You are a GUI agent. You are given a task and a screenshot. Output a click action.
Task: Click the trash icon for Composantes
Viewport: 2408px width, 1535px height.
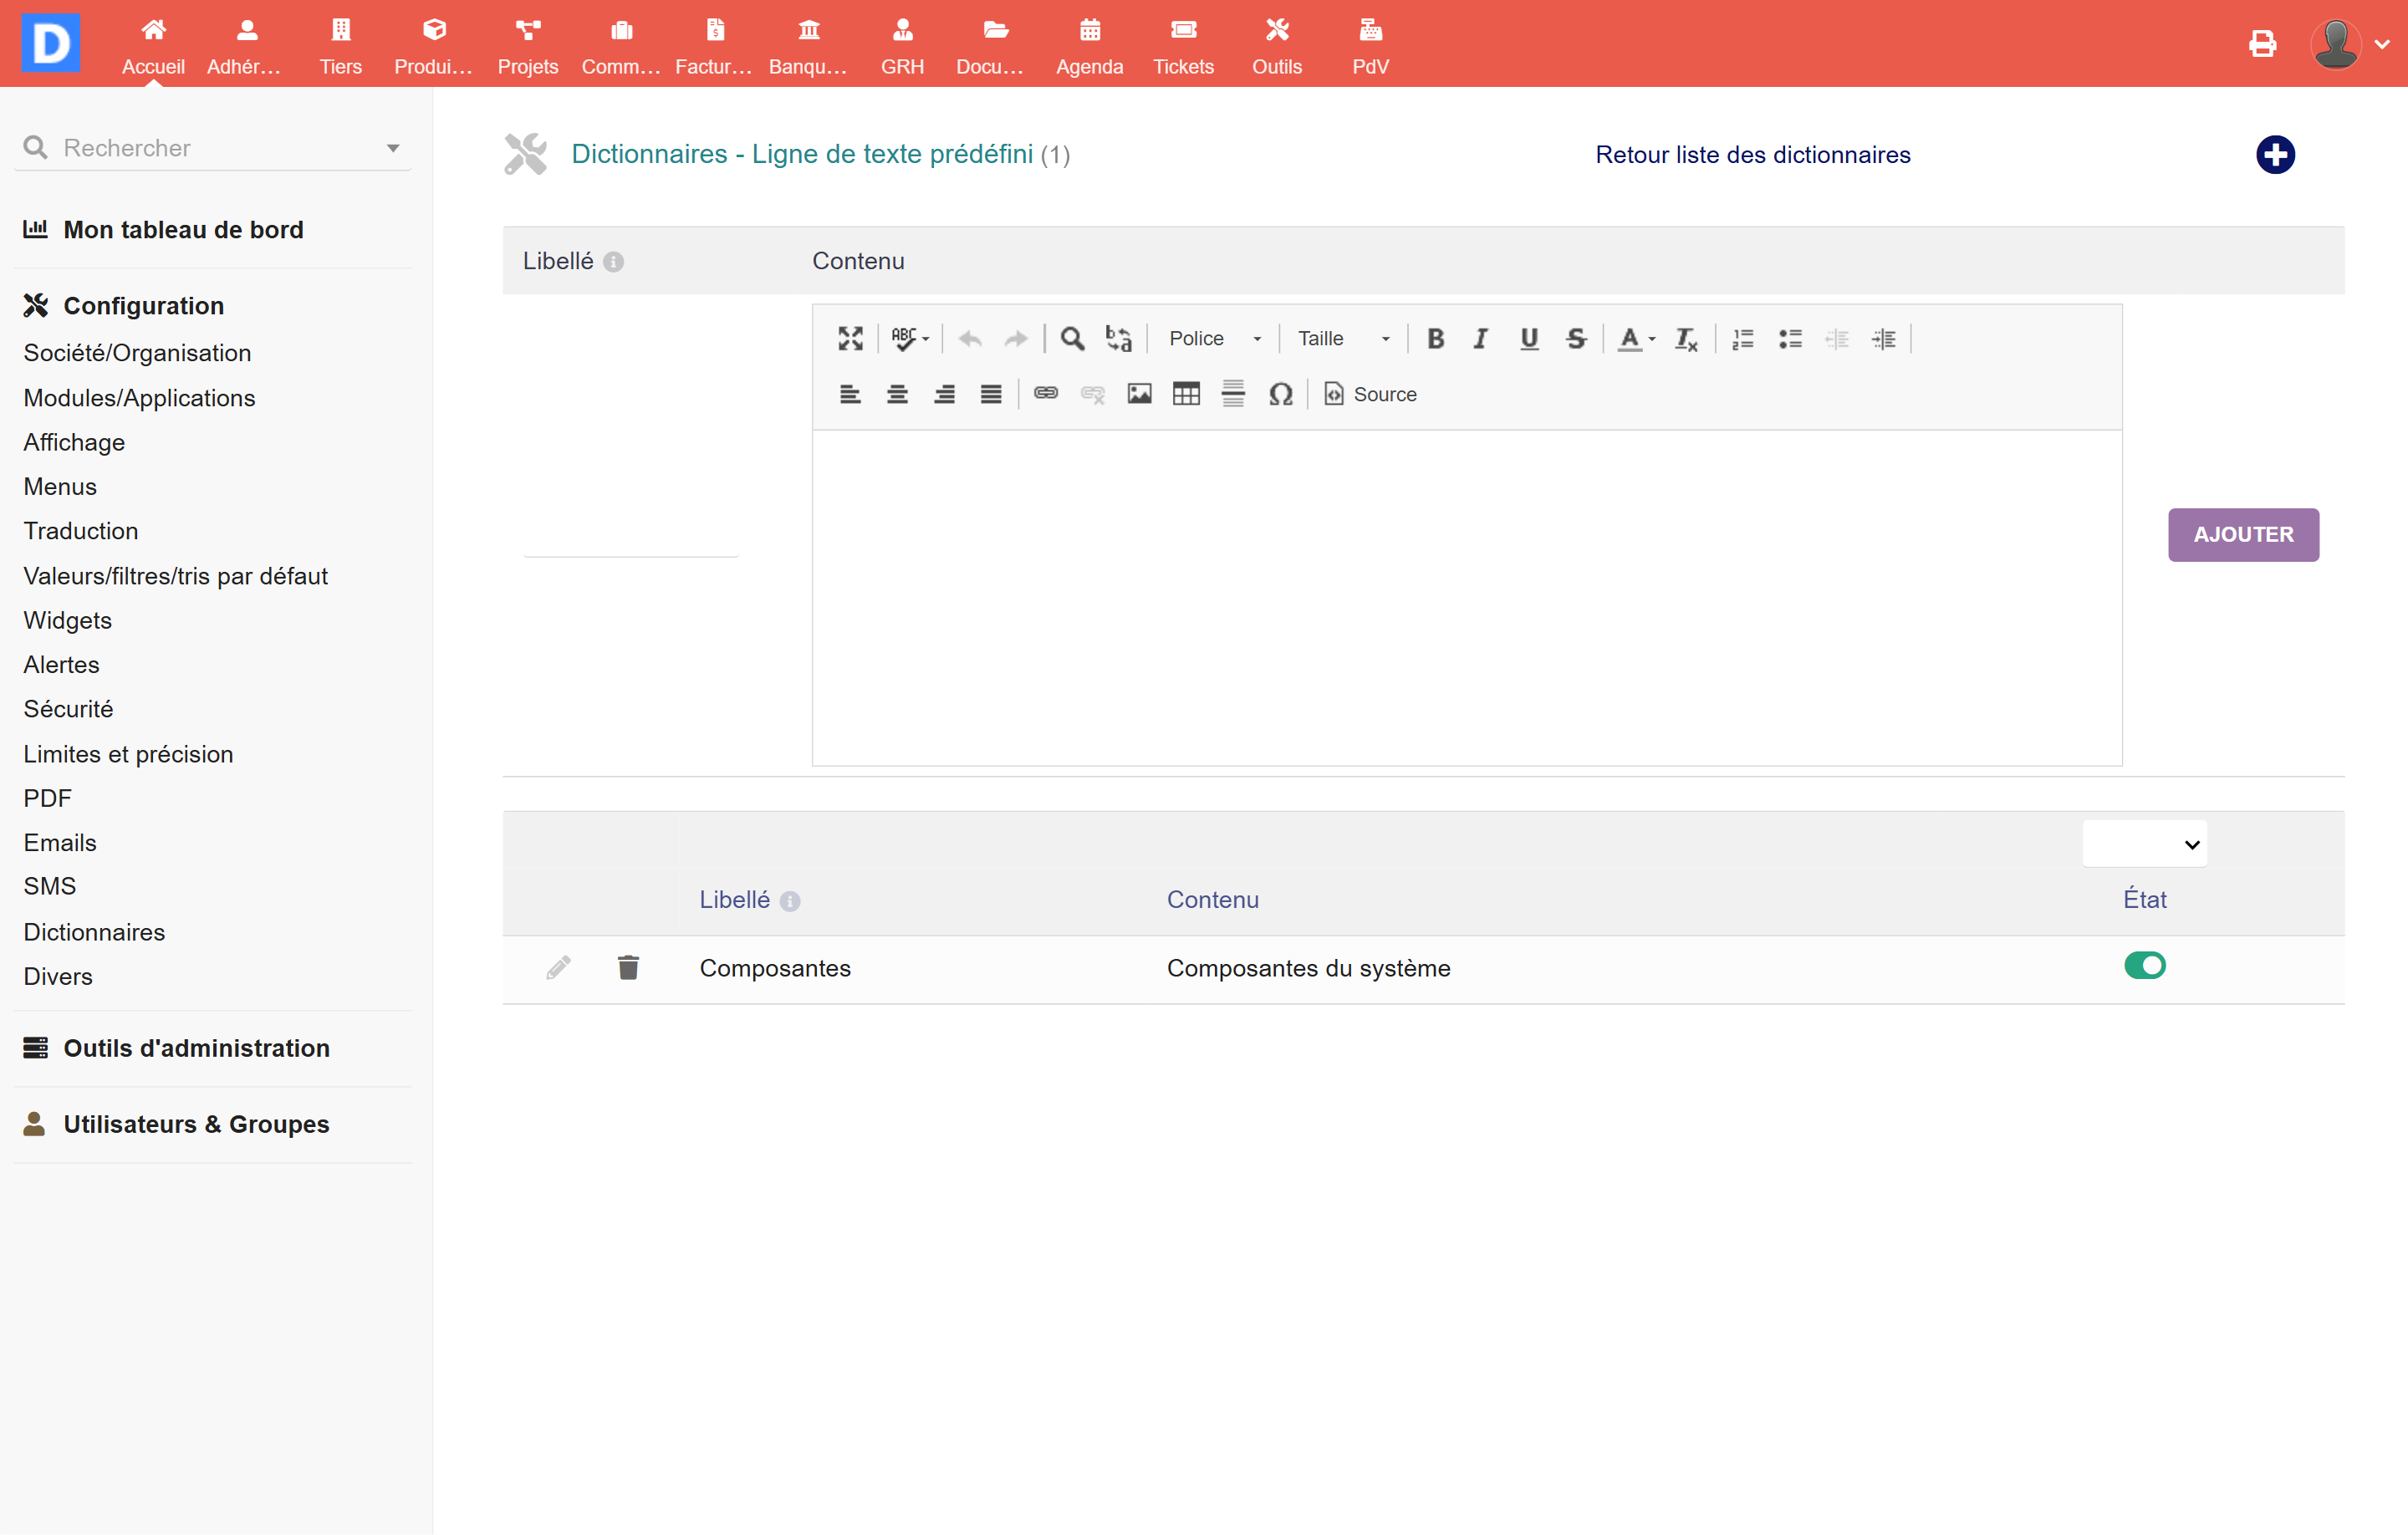point(628,967)
